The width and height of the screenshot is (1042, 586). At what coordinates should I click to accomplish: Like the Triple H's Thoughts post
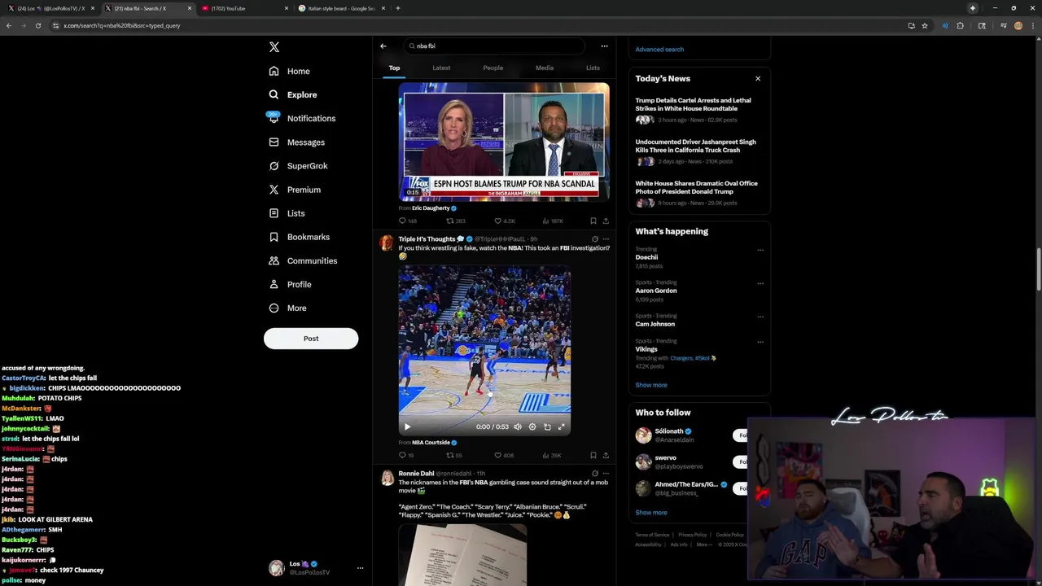pos(504,455)
